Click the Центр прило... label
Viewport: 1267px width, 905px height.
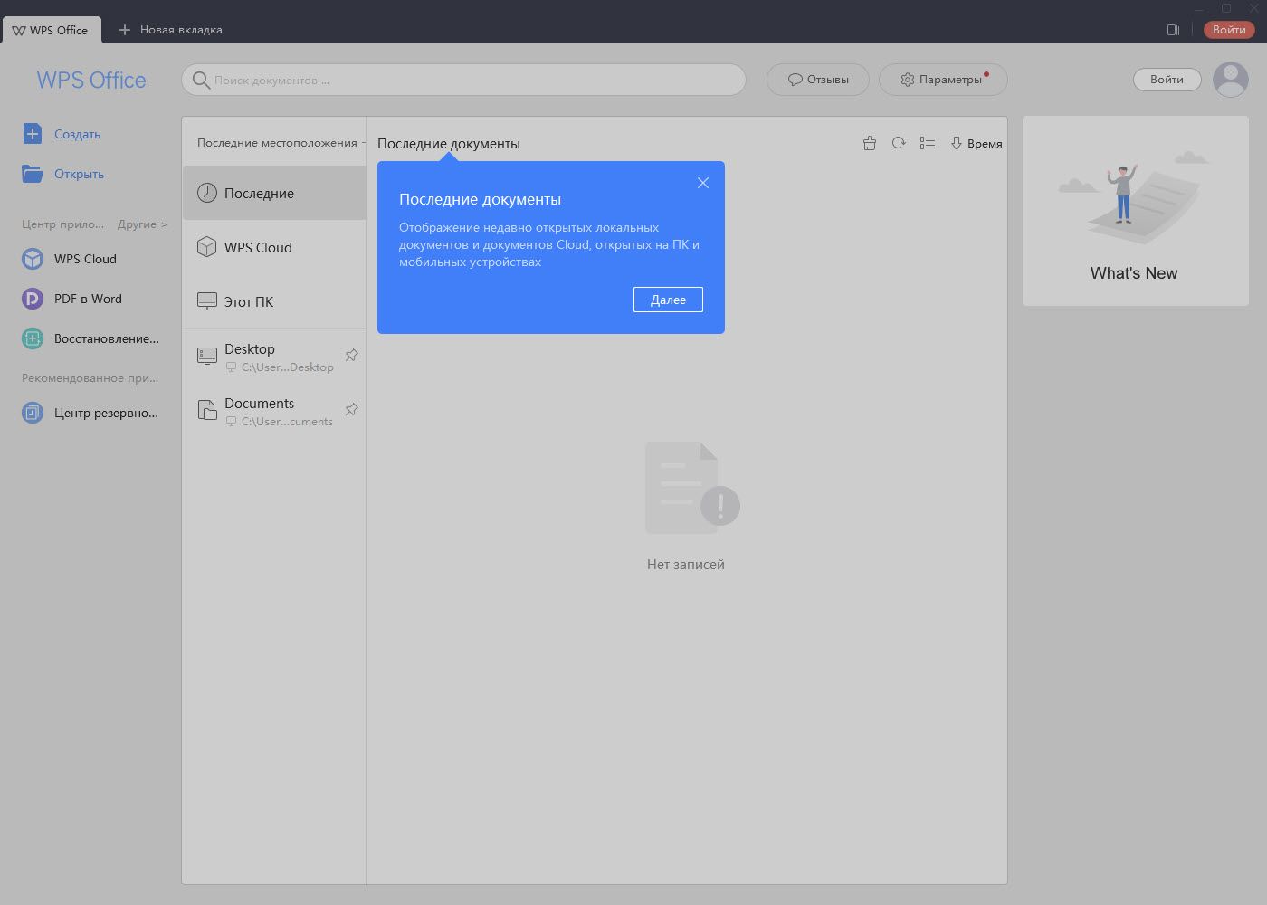[x=63, y=224]
